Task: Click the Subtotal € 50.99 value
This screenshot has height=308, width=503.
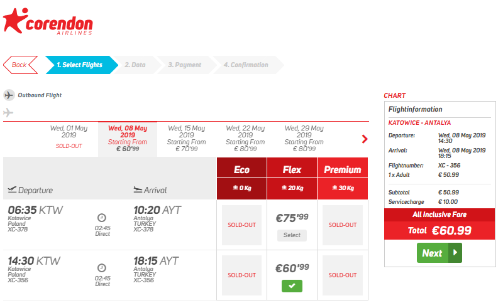Action: point(448,192)
